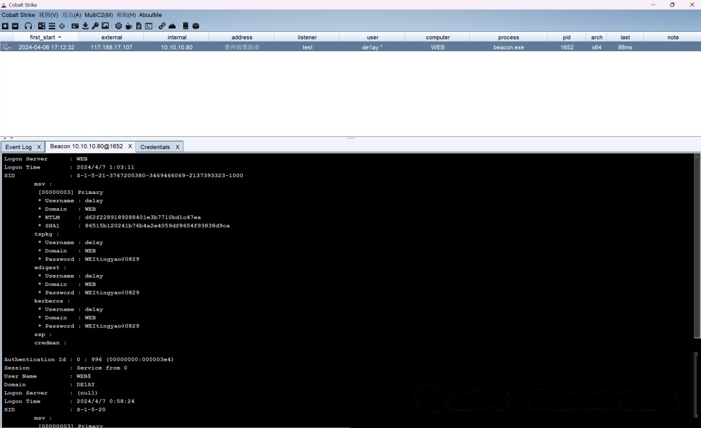Open the Credentials toolbar icon

(75, 26)
